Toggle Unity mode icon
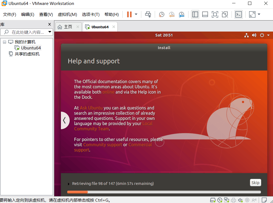 (225, 14)
